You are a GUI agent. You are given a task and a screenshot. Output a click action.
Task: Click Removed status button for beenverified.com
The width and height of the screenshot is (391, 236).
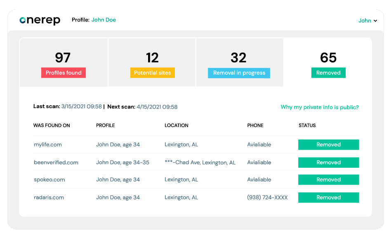328,162
